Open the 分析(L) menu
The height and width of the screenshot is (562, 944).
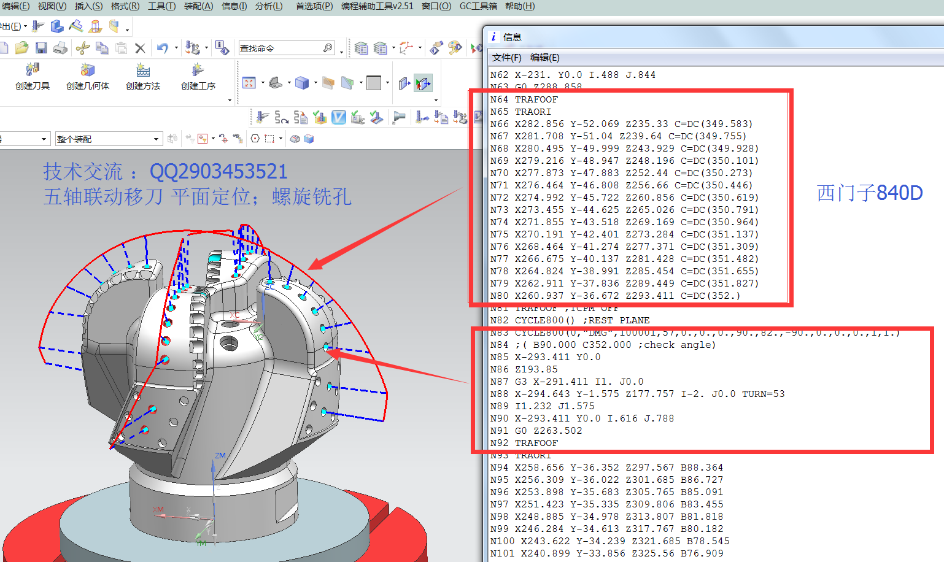[x=269, y=6]
